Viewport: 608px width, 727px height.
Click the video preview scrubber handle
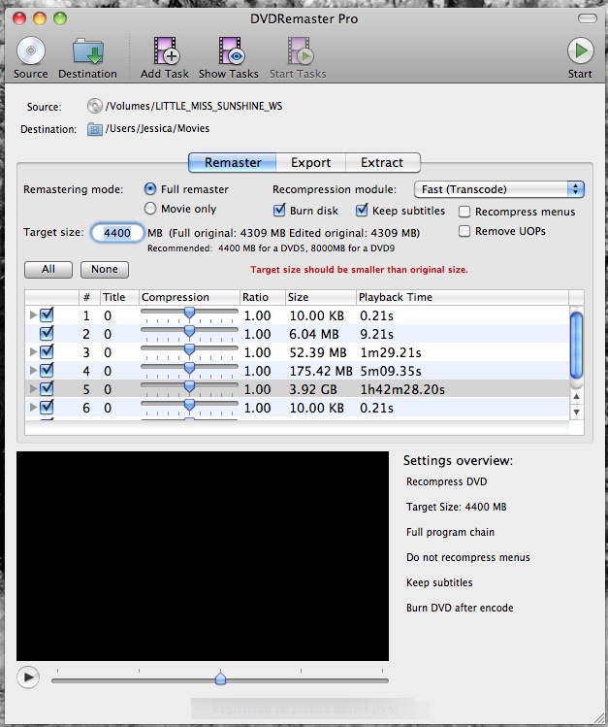(220, 678)
